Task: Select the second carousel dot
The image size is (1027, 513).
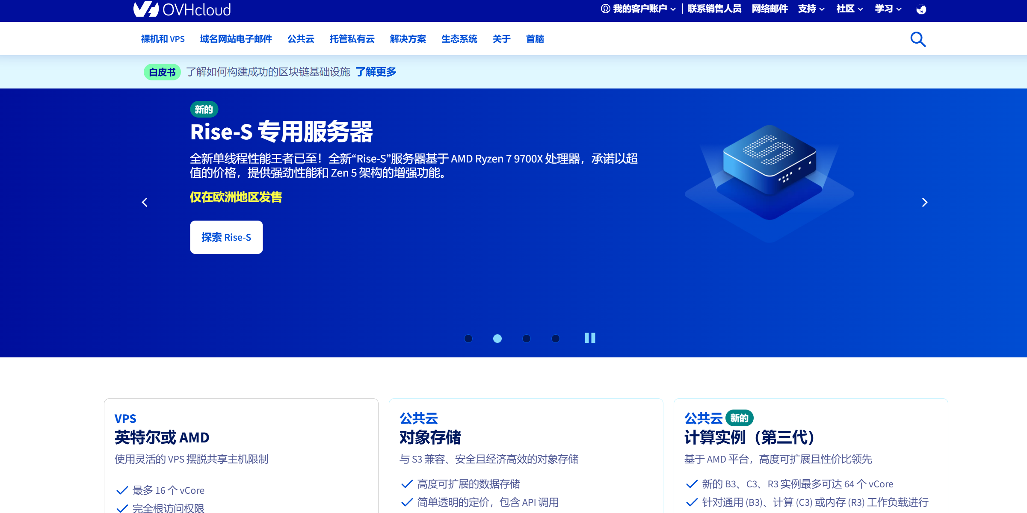Action: coord(497,339)
